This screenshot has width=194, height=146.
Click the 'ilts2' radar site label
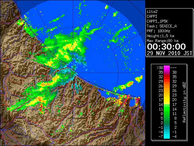tap(152, 12)
